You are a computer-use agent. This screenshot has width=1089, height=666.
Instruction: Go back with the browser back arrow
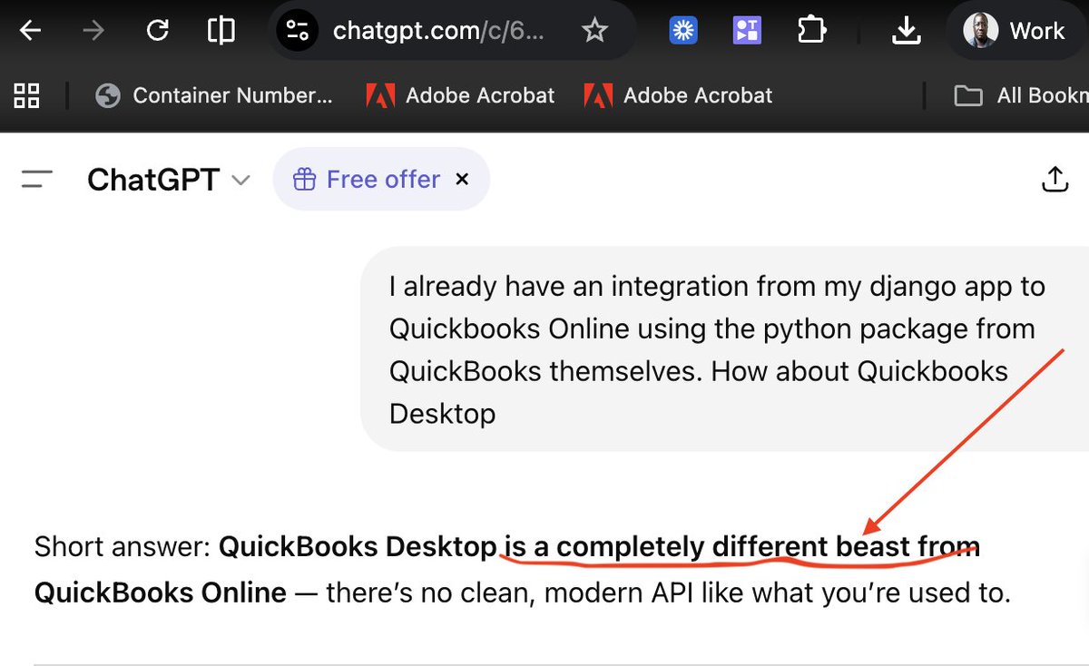coord(31,31)
